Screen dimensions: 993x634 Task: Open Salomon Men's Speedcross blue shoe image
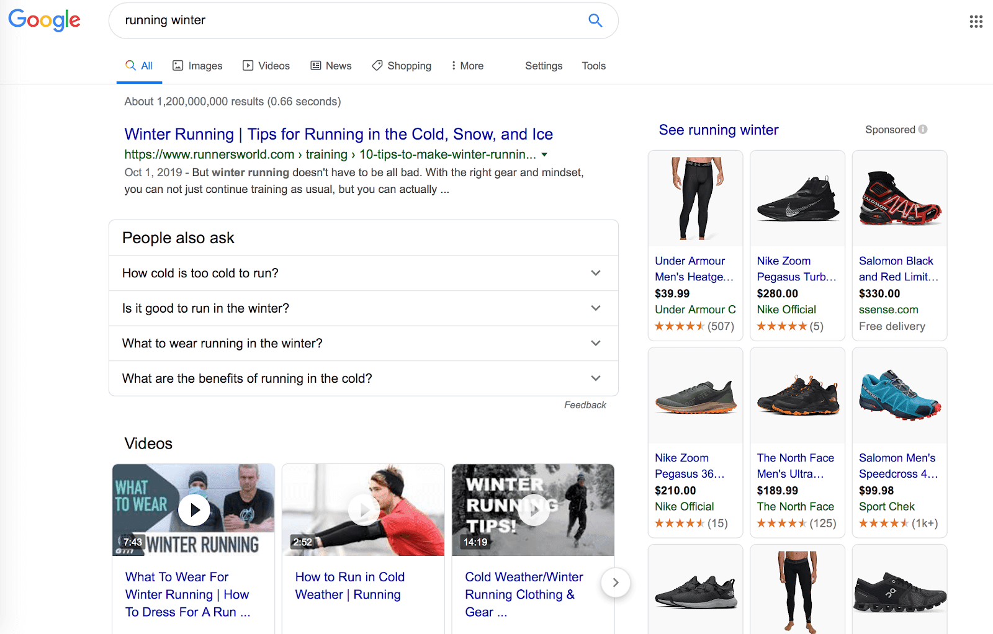click(x=900, y=395)
